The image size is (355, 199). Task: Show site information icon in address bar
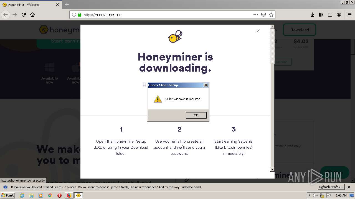(x=74, y=15)
